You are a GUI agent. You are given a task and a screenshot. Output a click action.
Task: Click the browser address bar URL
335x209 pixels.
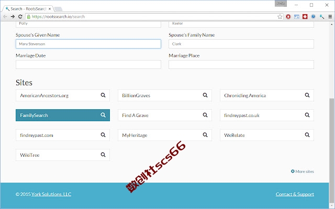click(x=58, y=17)
